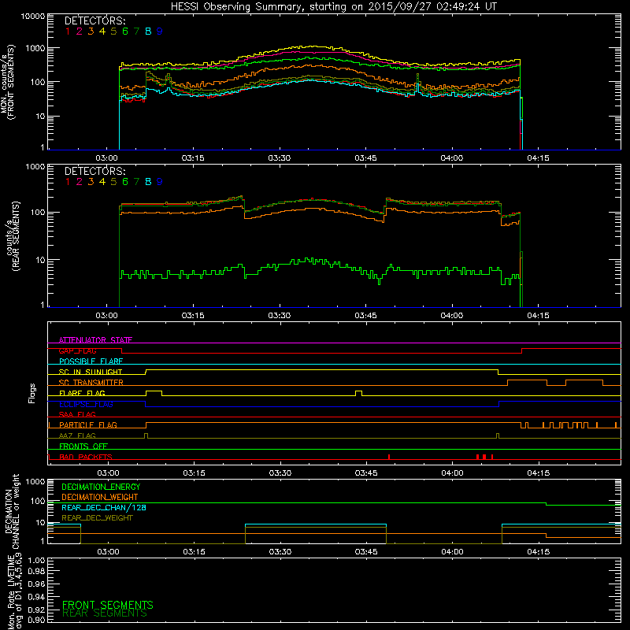Image resolution: width=630 pixels, height=630 pixels.
Task: Click the FRONT SEGMENTS livetime legend text
Action: [108, 605]
